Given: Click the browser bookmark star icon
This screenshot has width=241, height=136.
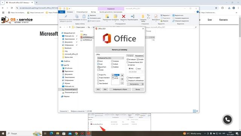Looking at the screenshot, I should tap(216, 8).
